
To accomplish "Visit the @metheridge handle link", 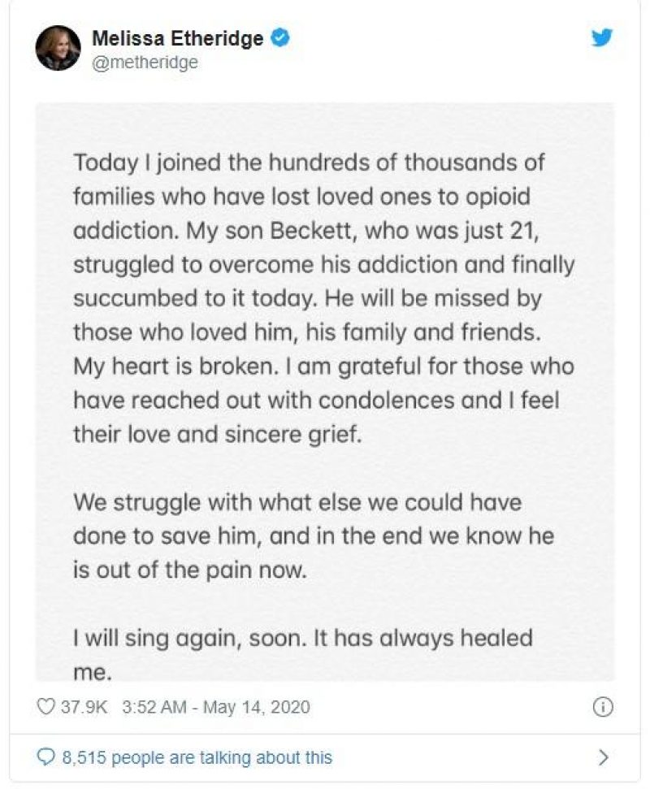I will pos(145,63).
